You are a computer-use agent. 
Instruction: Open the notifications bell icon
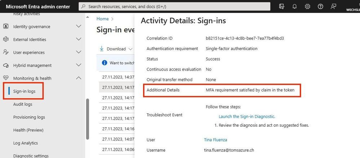pyautogui.click(x=294, y=6)
